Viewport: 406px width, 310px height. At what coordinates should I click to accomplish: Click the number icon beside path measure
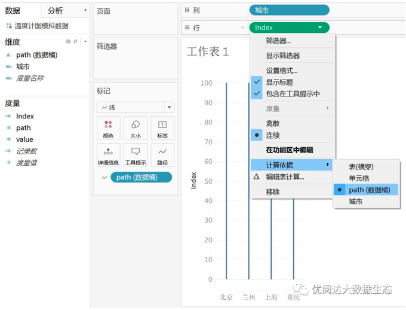coord(9,127)
